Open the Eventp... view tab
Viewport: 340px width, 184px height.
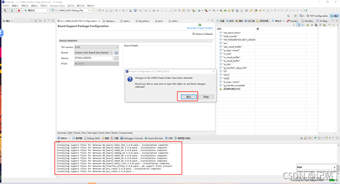pos(292,21)
